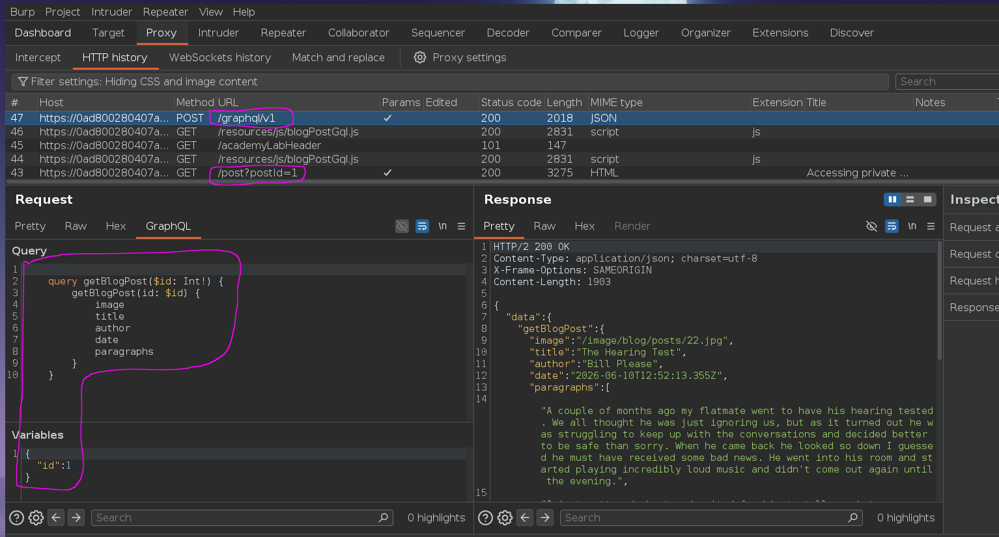Viewport: 999px width, 537px height.
Task: Switch to the Extensions tab
Action: [780, 33]
